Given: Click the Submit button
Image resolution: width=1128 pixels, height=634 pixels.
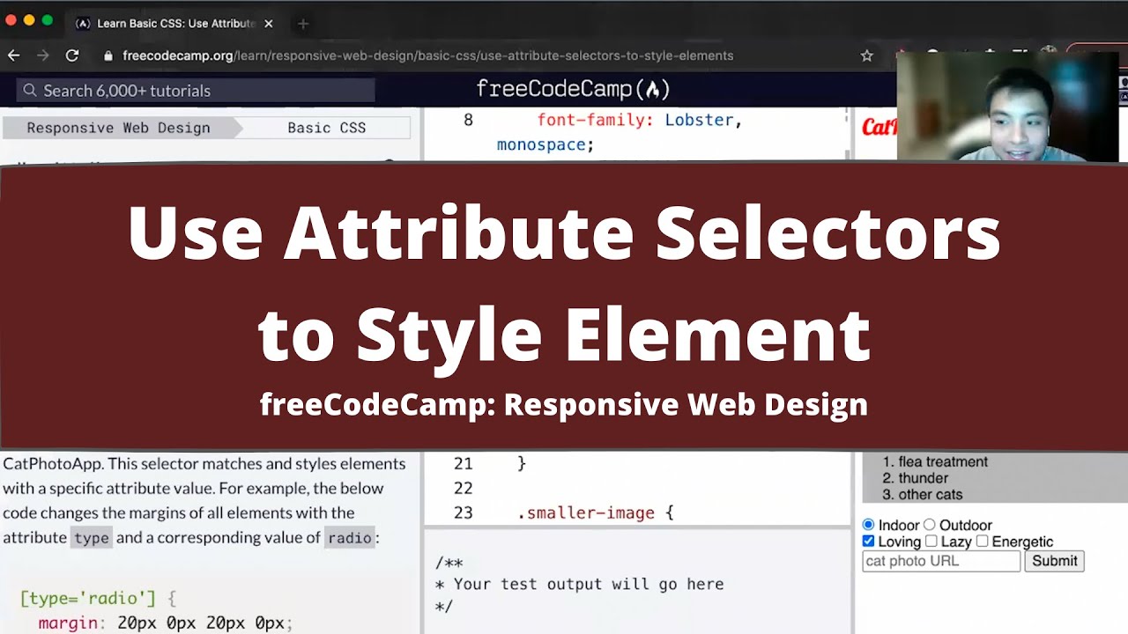Looking at the screenshot, I should (1054, 561).
